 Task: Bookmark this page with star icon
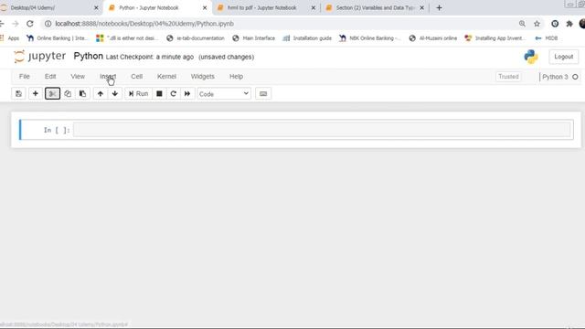(x=537, y=24)
